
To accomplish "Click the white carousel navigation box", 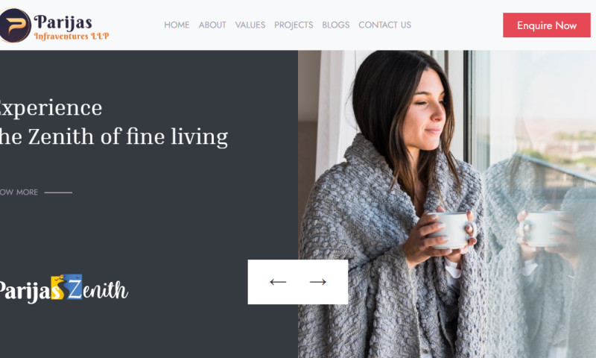I will coord(297,282).
